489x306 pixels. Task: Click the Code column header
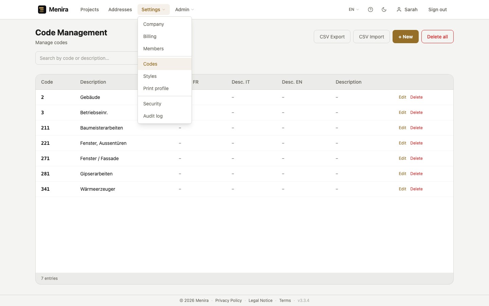click(x=47, y=82)
